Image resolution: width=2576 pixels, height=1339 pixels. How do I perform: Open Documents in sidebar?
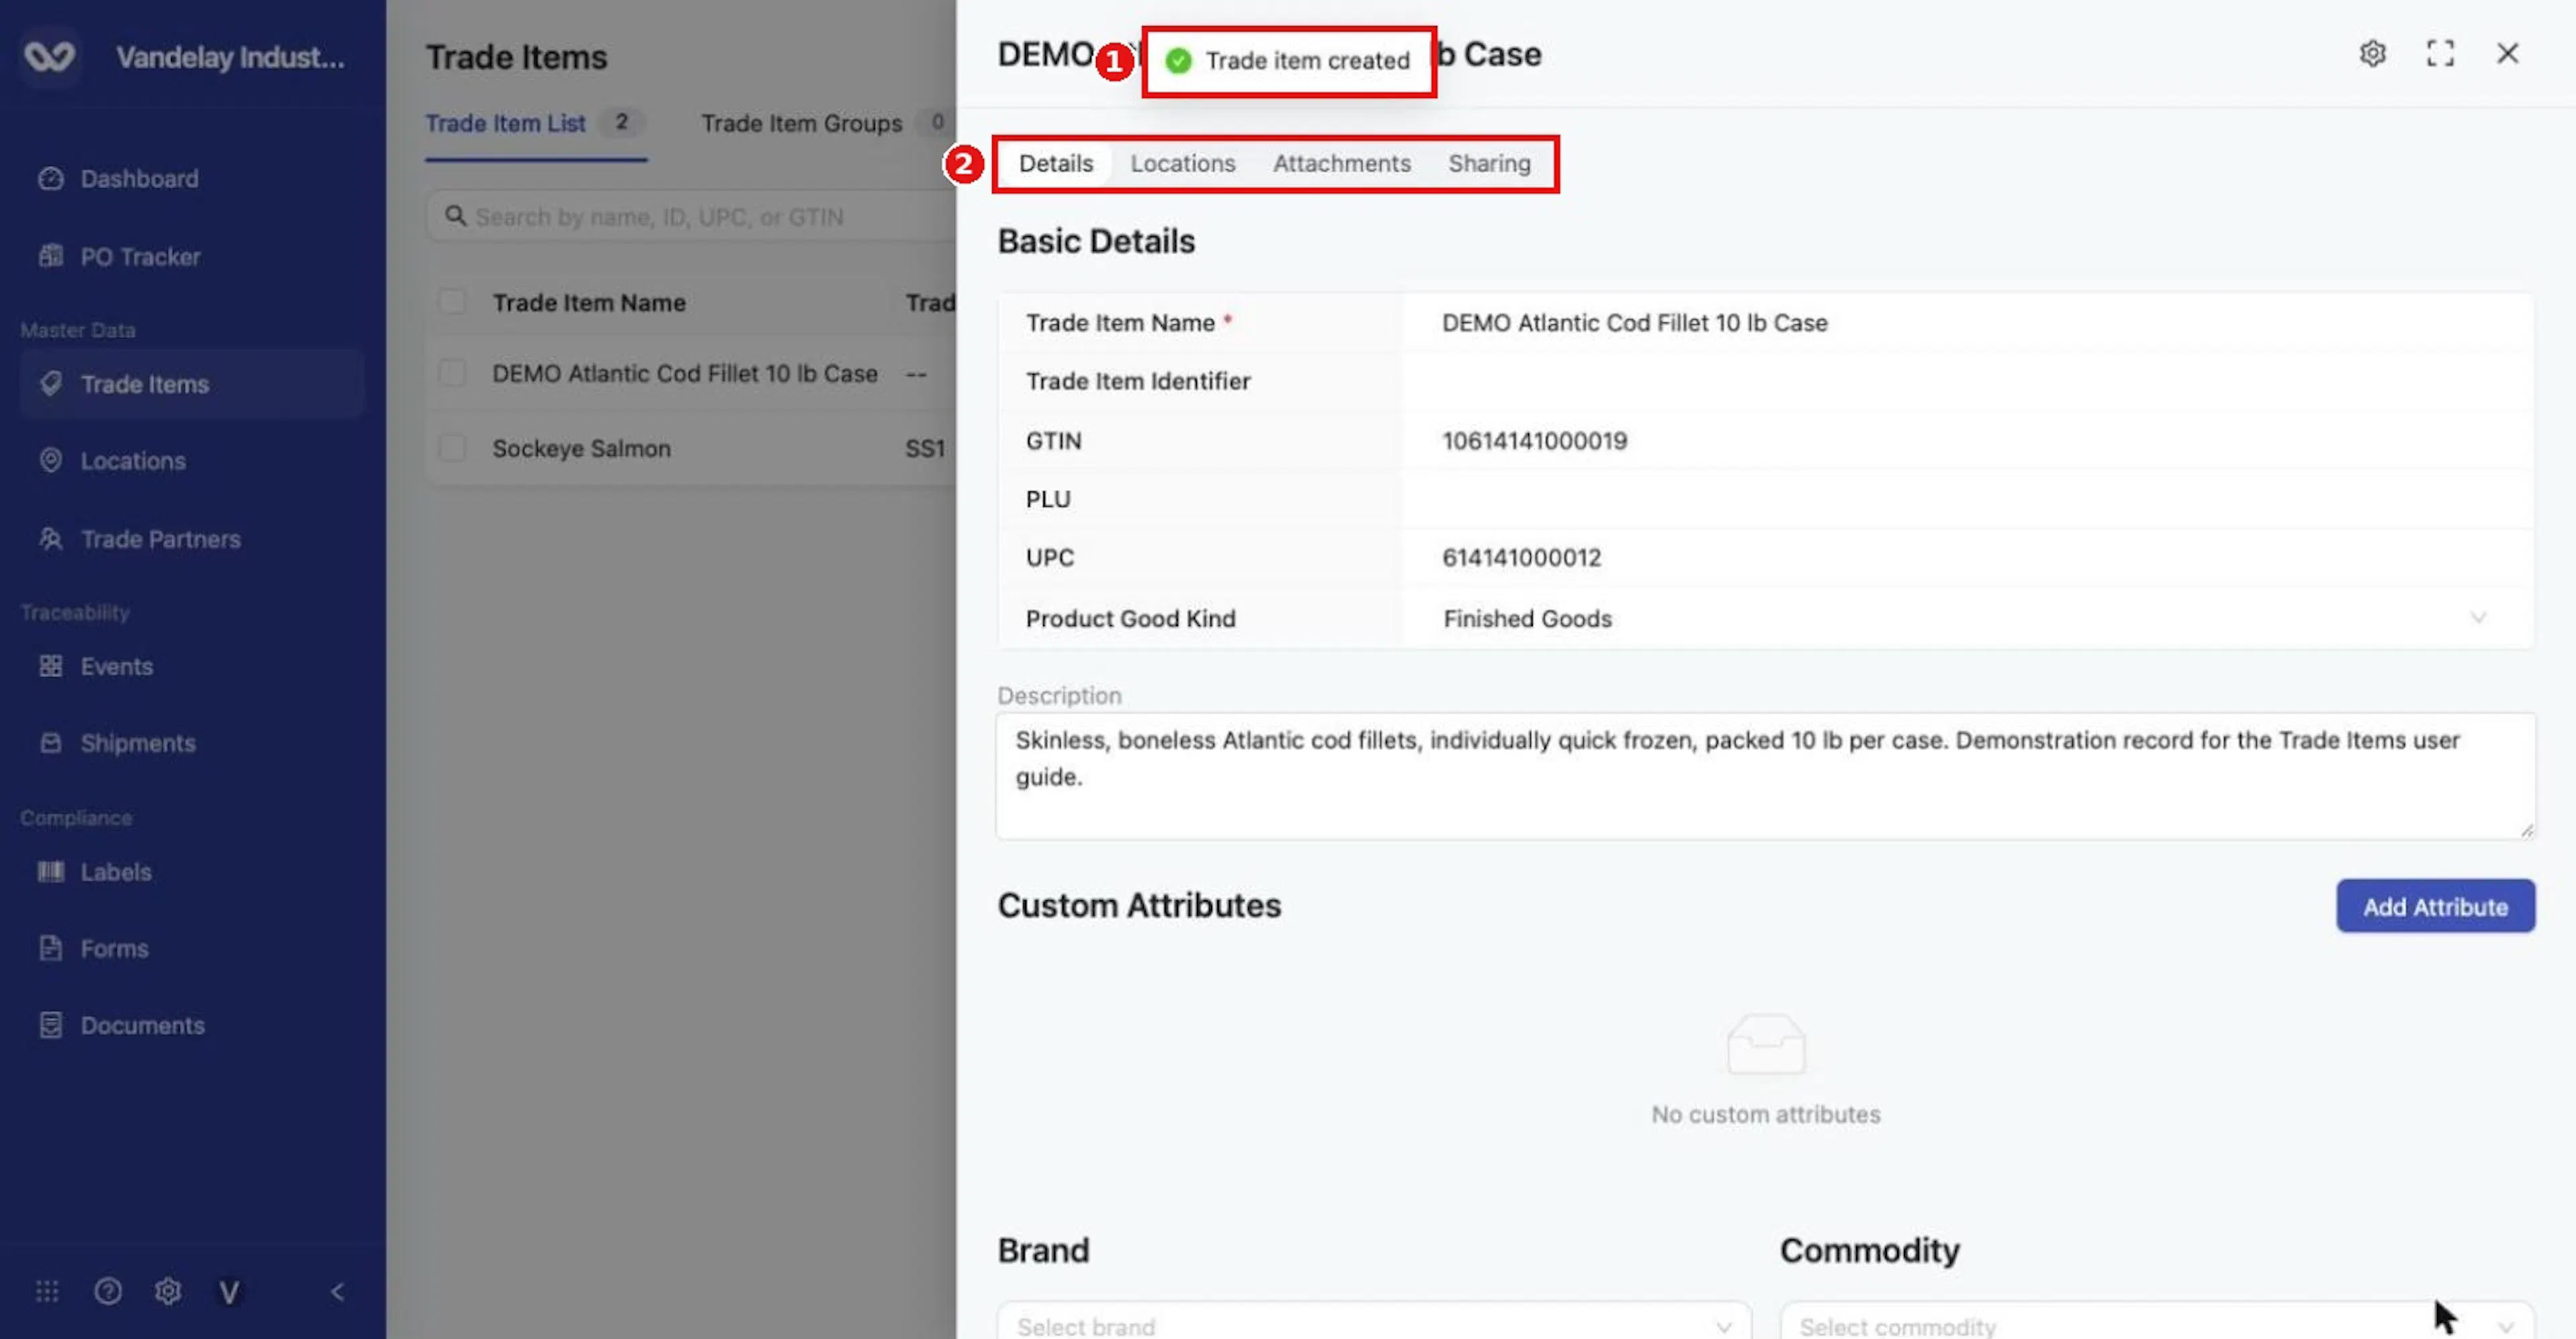pos(142,1026)
